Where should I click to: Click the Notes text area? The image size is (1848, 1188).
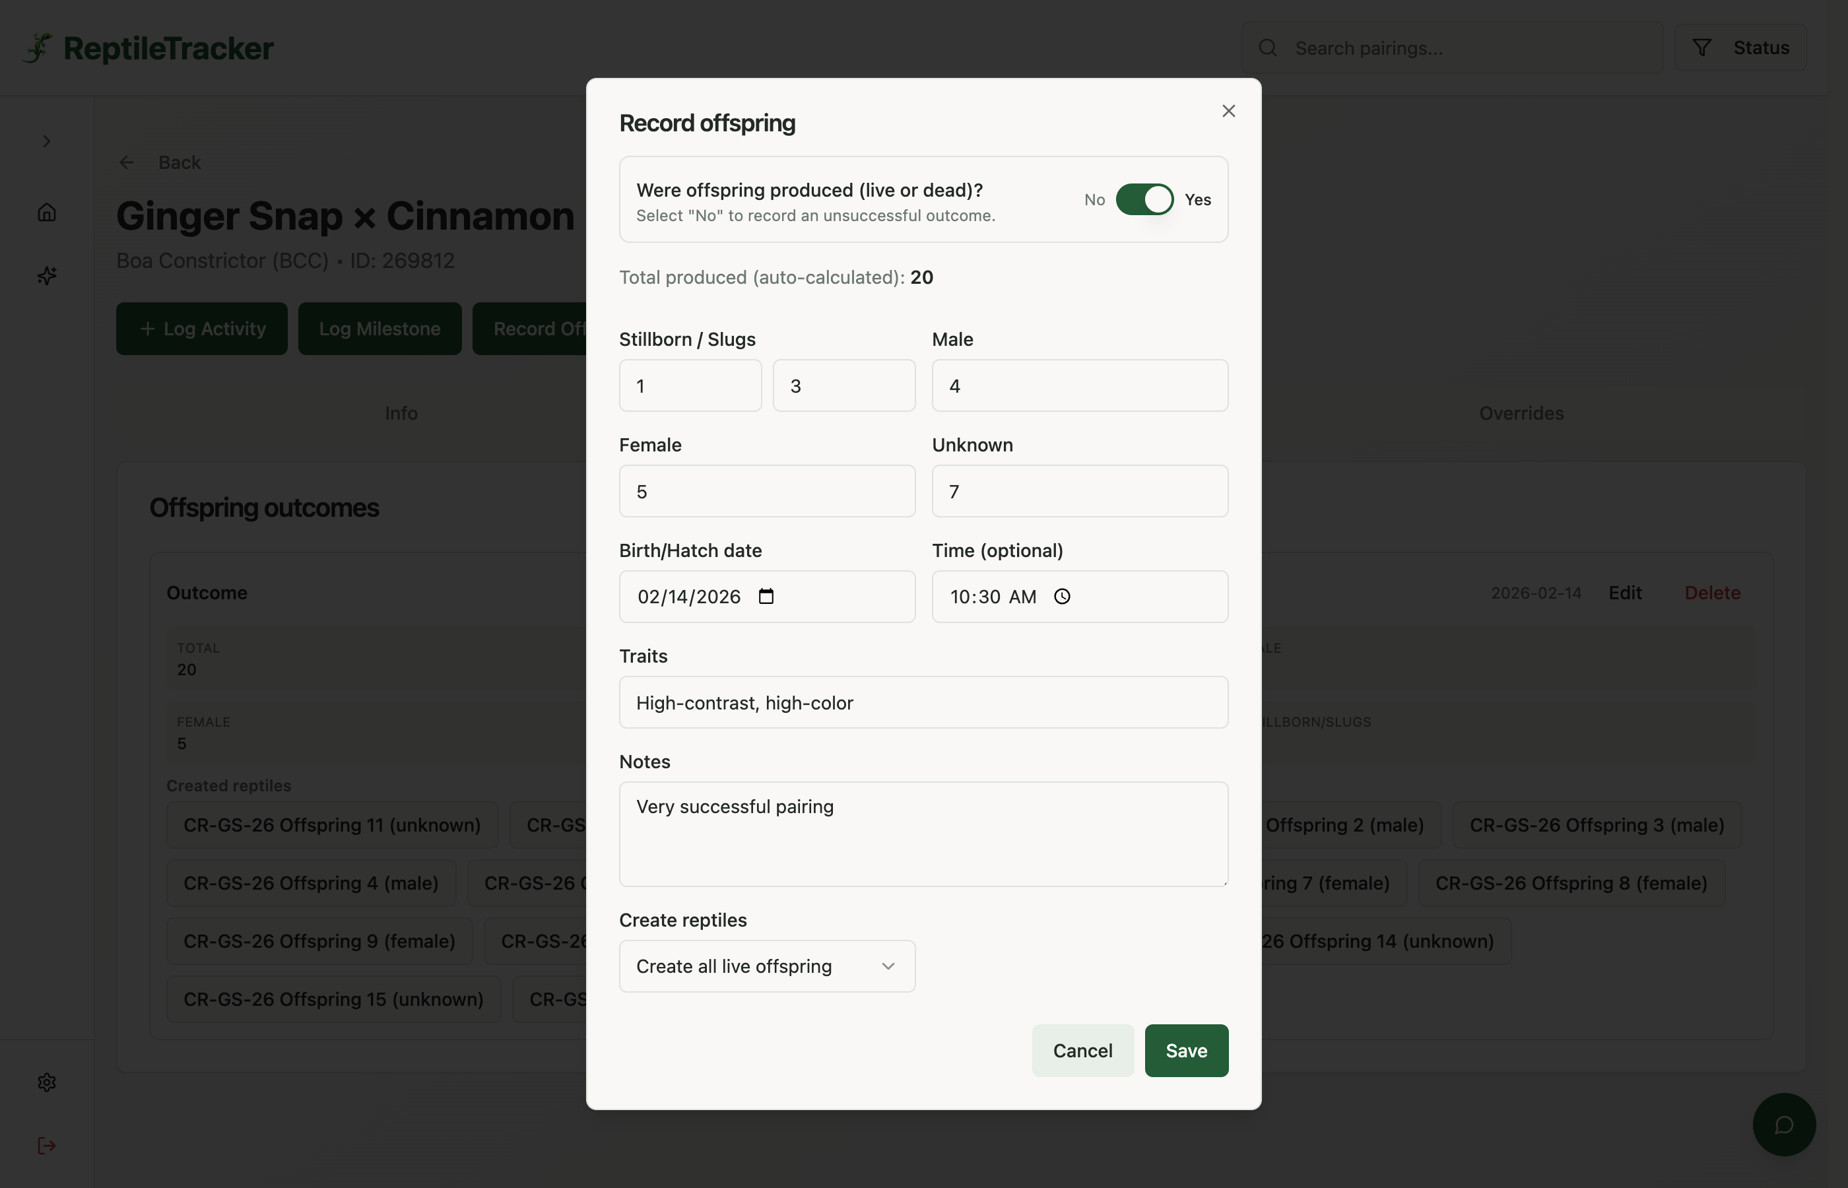pos(923,835)
